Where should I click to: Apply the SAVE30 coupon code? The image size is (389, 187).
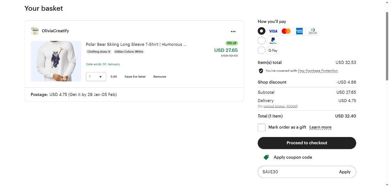[x=345, y=172]
